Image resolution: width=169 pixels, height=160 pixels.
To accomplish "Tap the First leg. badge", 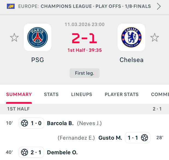I will coord(84,73).
